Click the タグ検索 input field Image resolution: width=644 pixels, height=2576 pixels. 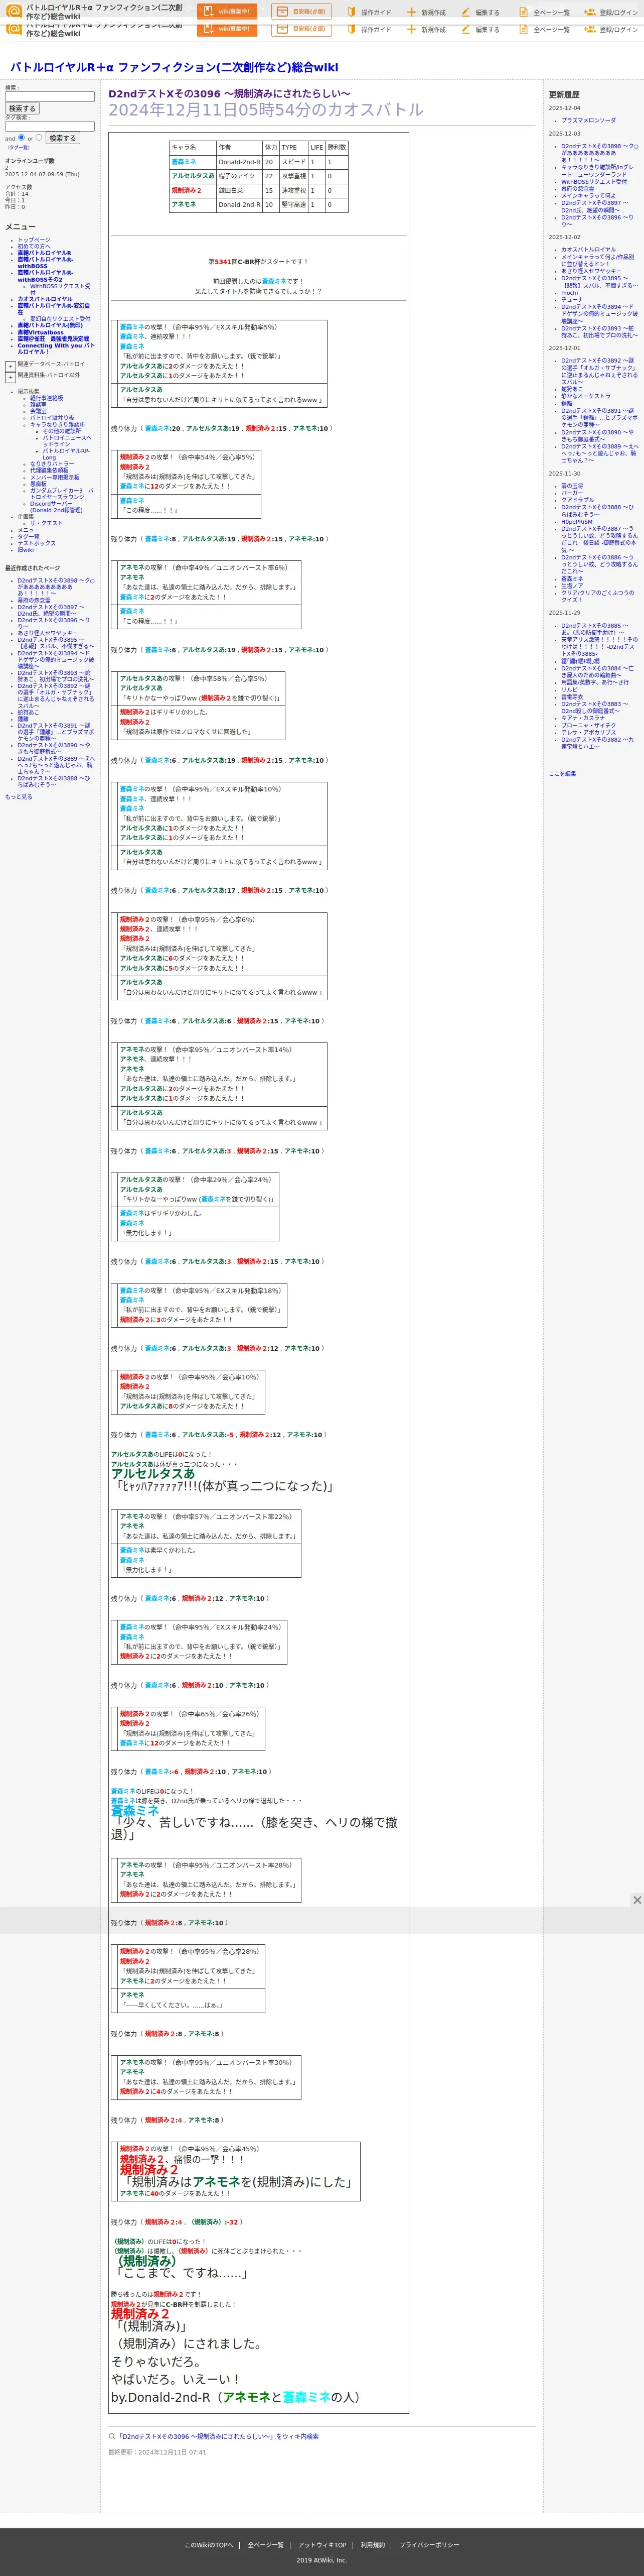pyautogui.click(x=50, y=126)
